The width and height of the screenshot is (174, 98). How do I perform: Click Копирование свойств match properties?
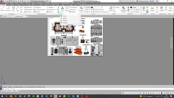coord(123,9)
